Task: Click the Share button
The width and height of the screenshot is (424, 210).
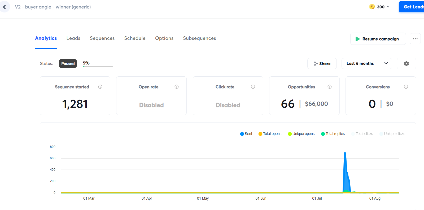Action: (322, 64)
